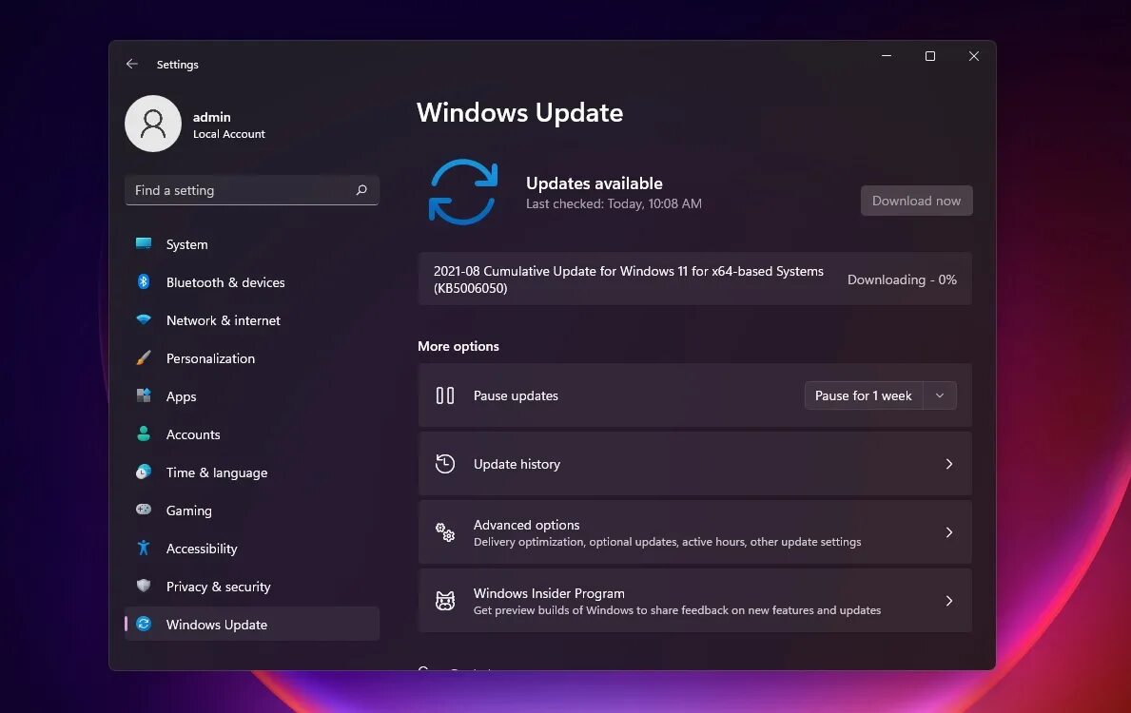1131x713 pixels.
Task: Click the Personalization paintbrush icon
Action: tap(144, 357)
